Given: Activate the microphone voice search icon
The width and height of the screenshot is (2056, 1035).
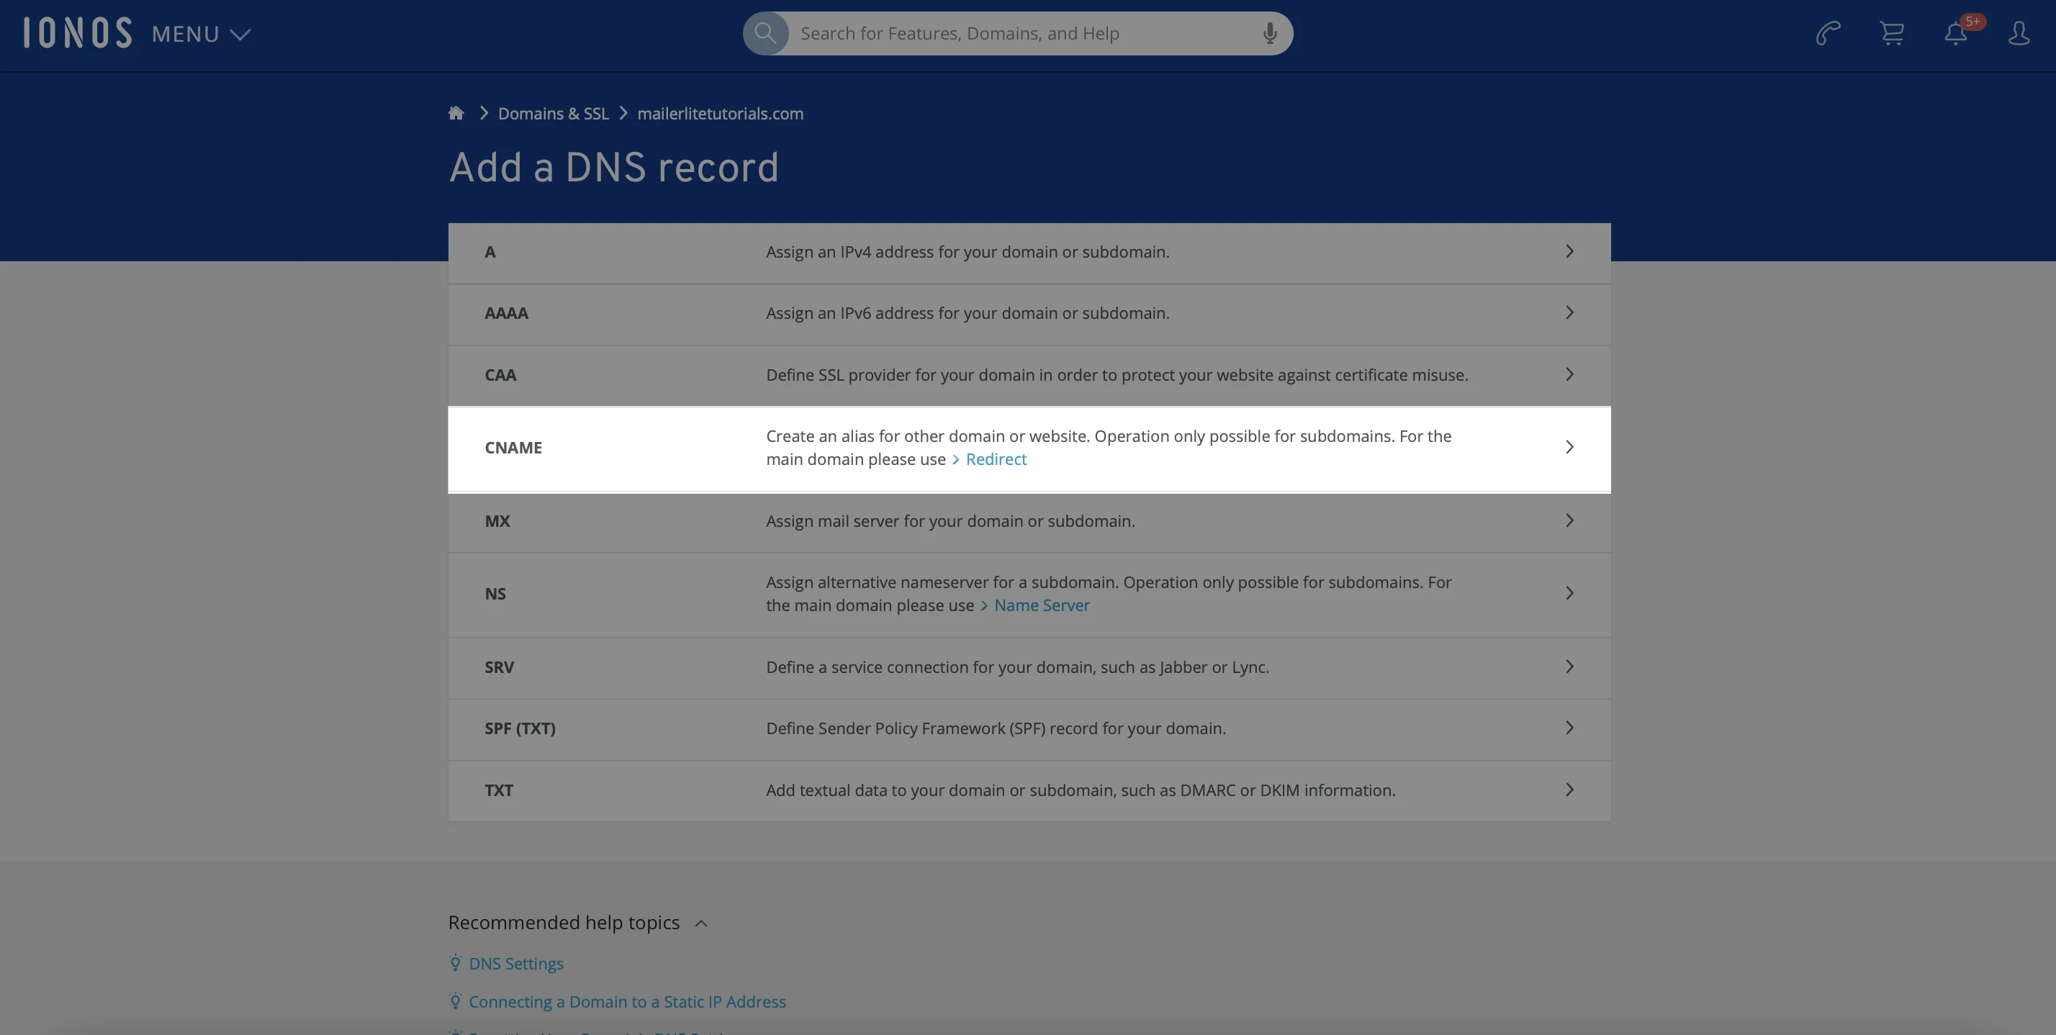Looking at the screenshot, I should [1269, 34].
